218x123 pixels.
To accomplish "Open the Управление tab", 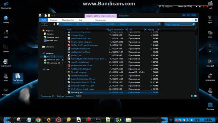I will point(100,20).
